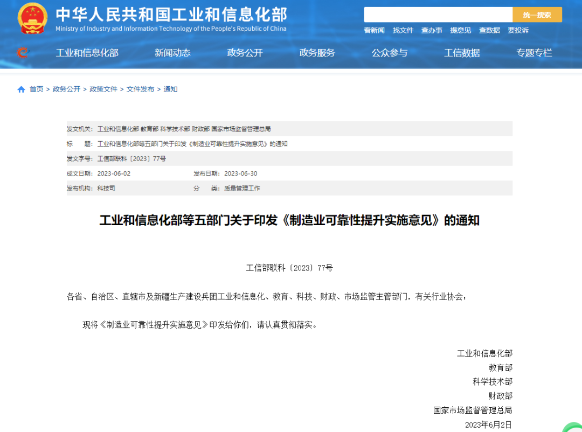The width and height of the screenshot is (582, 432).
Task: Open the 提意见 quick link
Action: (x=461, y=30)
